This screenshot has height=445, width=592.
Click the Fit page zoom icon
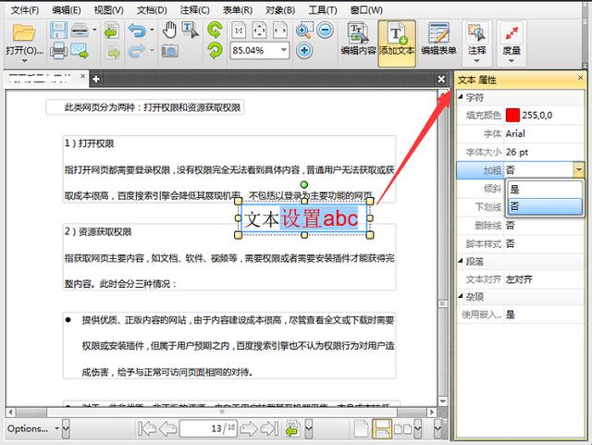pos(259,31)
